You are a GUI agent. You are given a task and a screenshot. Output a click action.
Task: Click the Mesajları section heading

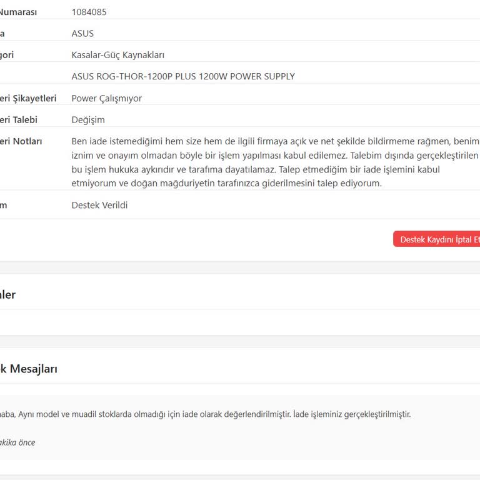[29, 369]
